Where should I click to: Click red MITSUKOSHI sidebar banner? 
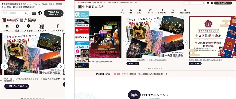(82, 30)
